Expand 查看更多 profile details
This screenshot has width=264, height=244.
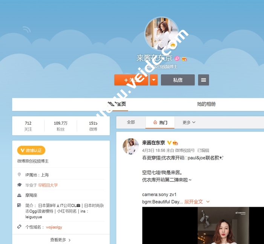(x=61, y=240)
